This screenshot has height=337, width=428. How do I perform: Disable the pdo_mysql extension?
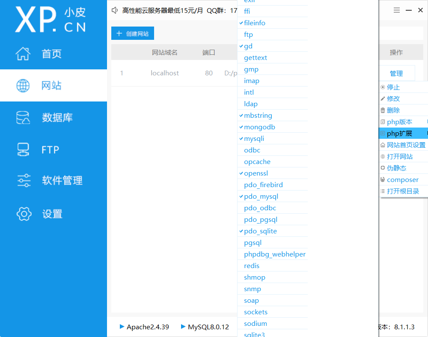(273, 197)
